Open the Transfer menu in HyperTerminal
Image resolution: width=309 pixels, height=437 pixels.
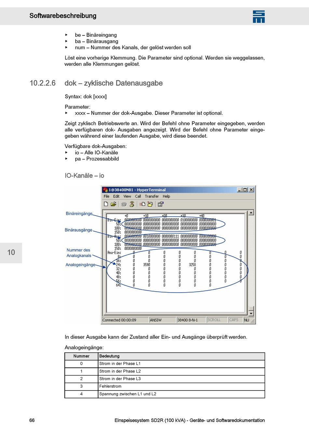coord(152,196)
